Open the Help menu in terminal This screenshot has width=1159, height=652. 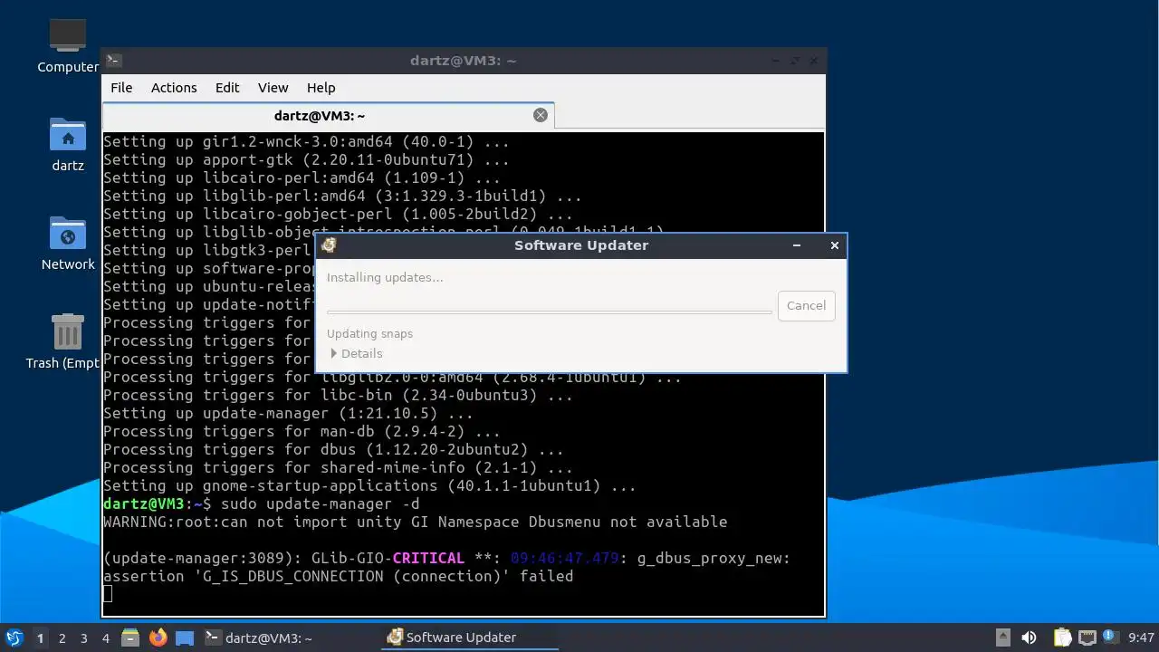[x=321, y=88]
